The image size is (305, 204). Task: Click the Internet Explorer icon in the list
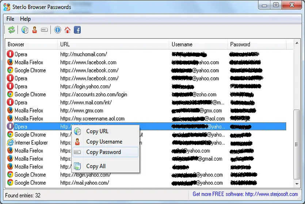click(x=10, y=142)
